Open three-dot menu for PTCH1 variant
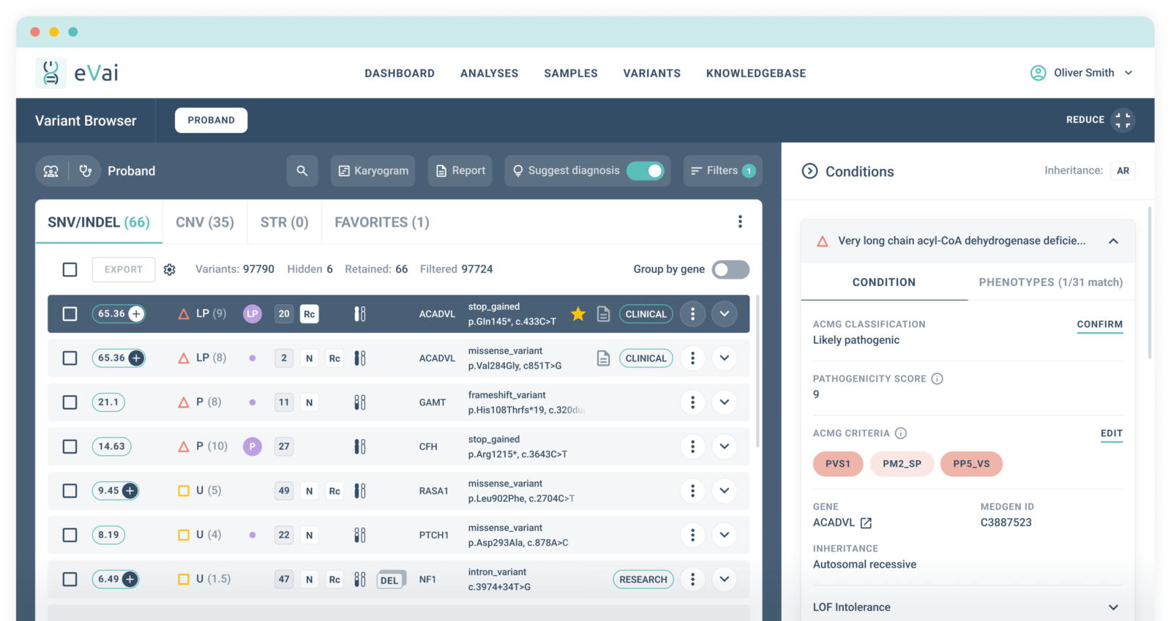Screen dimensions: 1171x621 click(692, 535)
